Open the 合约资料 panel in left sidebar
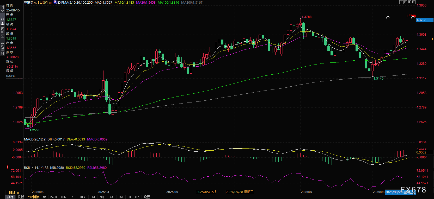 (2, 48)
